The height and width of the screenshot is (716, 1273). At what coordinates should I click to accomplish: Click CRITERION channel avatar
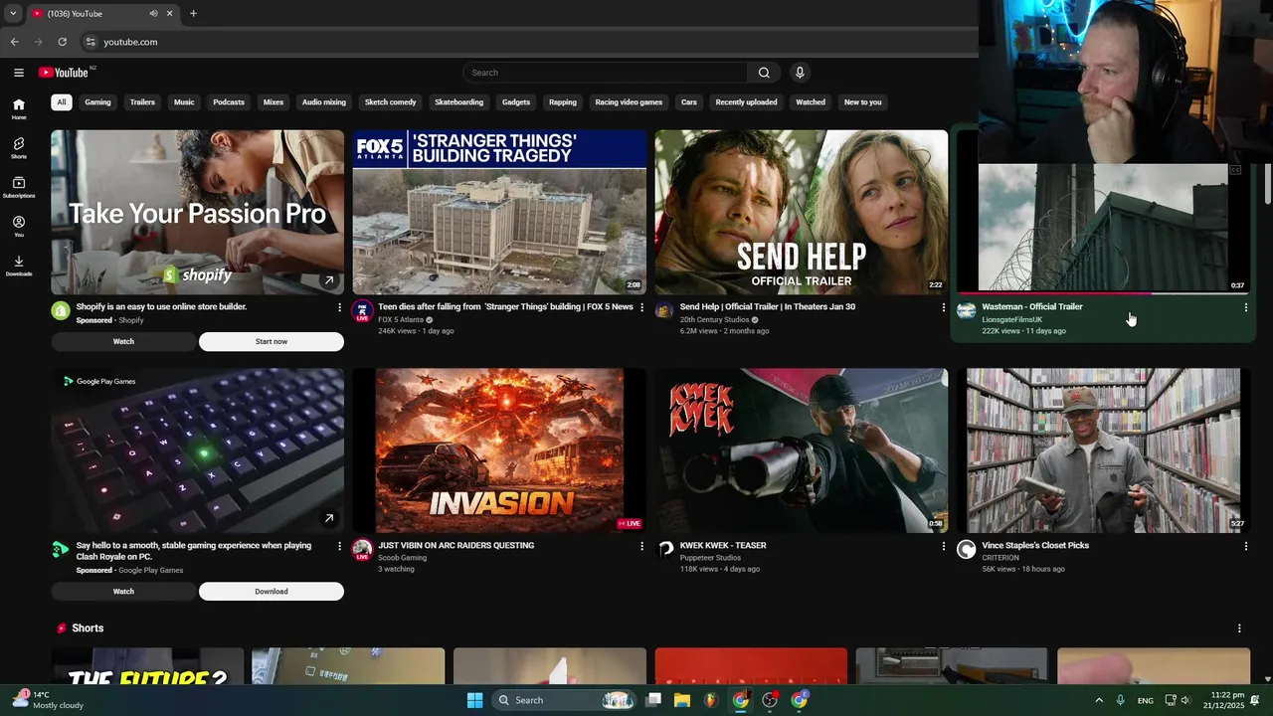pyautogui.click(x=966, y=549)
